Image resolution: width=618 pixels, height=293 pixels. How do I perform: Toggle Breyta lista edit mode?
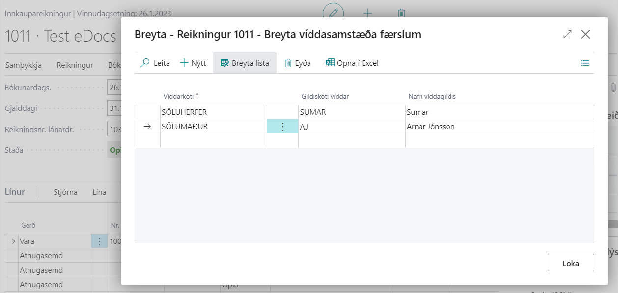(245, 63)
